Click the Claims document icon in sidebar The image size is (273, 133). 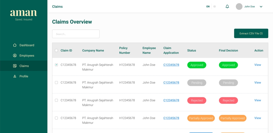click(15, 66)
